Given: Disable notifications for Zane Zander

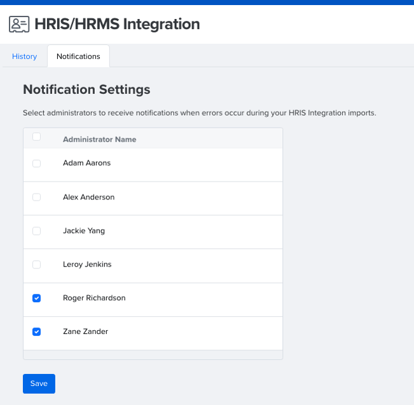Looking at the screenshot, I should pos(36,331).
